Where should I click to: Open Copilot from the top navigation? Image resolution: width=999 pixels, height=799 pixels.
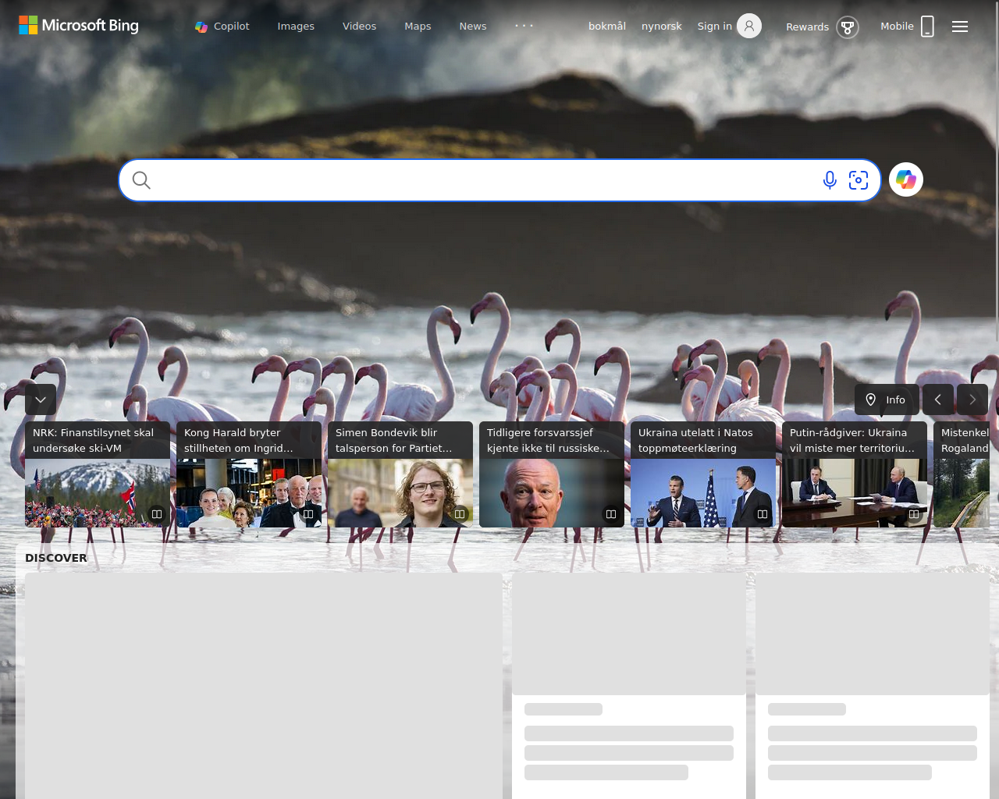[222, 27]
